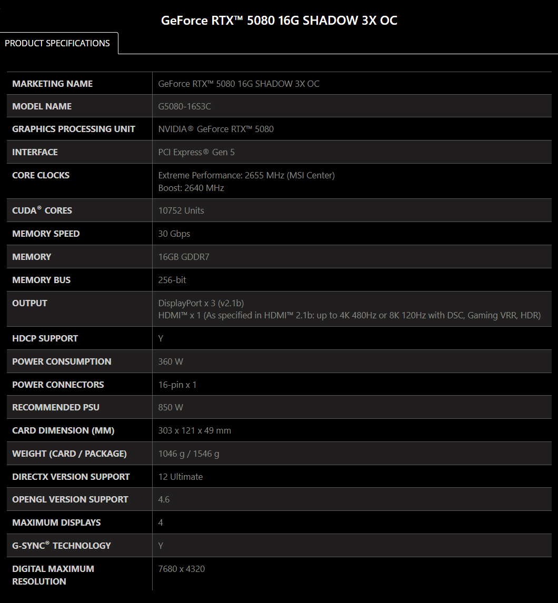Image resolution: width=558 pixels, height=603 pixels.
Task: Click the card dimension 303 x 121 x 49 mm
Action: pyautogui.click(x=195, y=430)
